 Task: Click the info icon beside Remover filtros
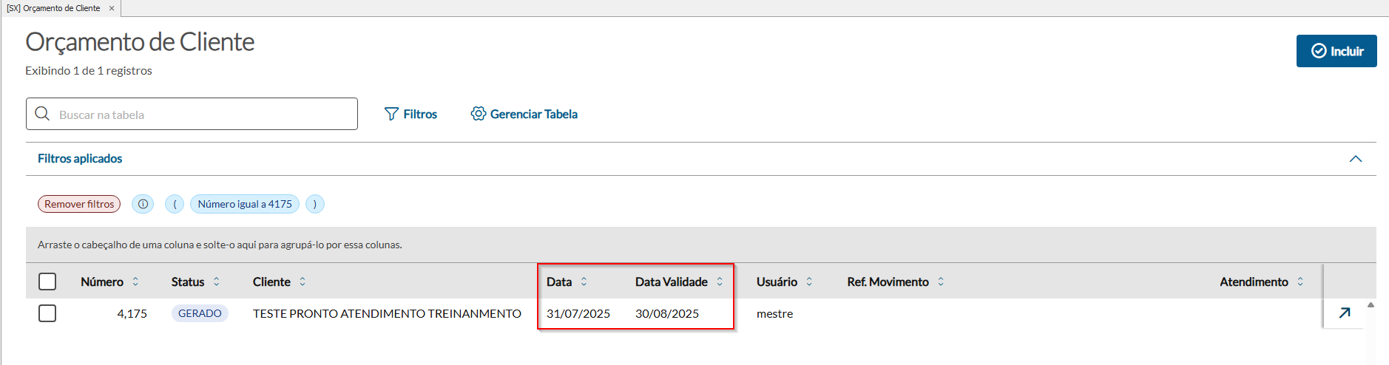143,204
